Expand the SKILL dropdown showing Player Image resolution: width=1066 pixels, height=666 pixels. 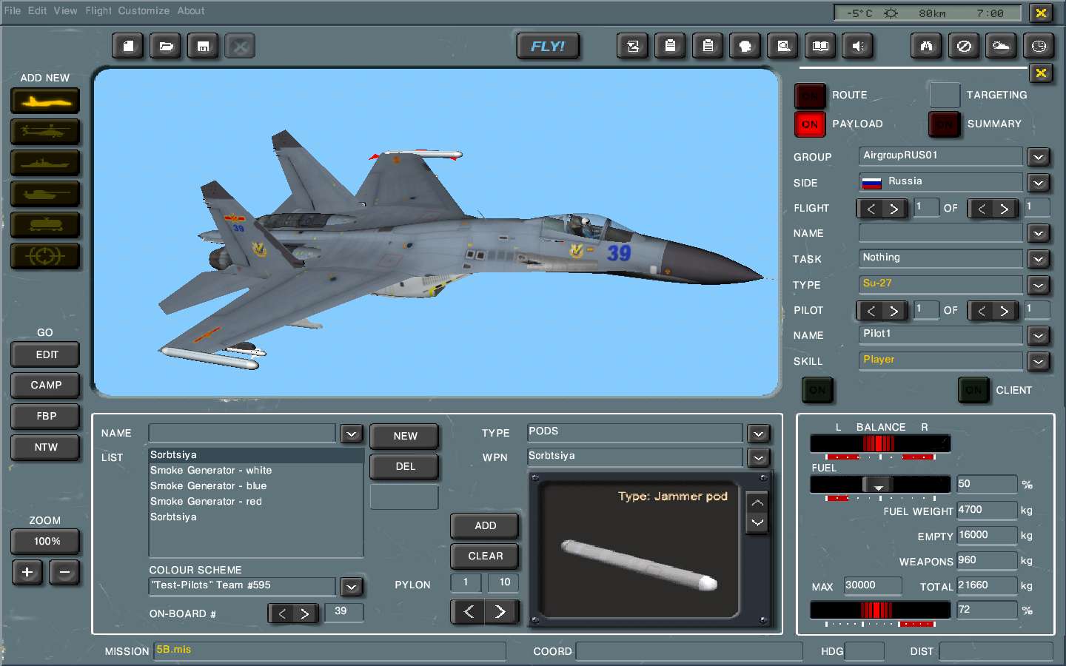point(1039,361)
